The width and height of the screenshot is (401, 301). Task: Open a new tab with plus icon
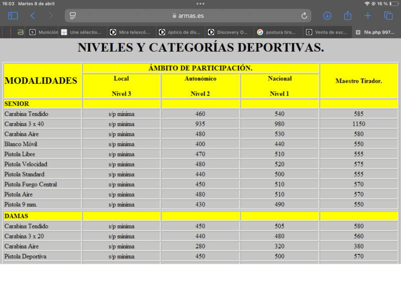click(367, 16)
